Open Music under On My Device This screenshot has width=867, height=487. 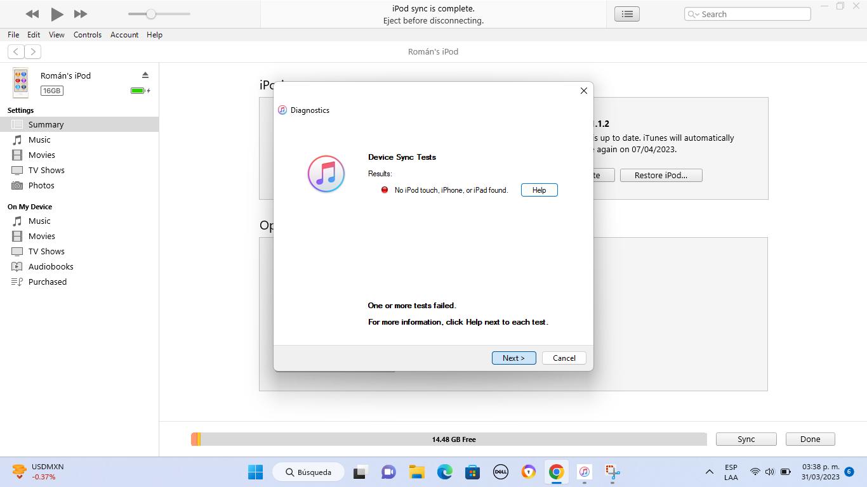pos(79,221)
